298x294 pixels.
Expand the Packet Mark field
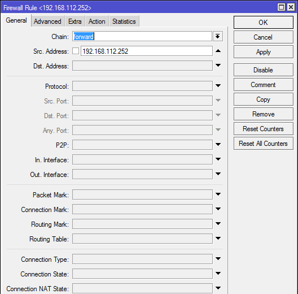pyautogui.click(x=218, y=194)
